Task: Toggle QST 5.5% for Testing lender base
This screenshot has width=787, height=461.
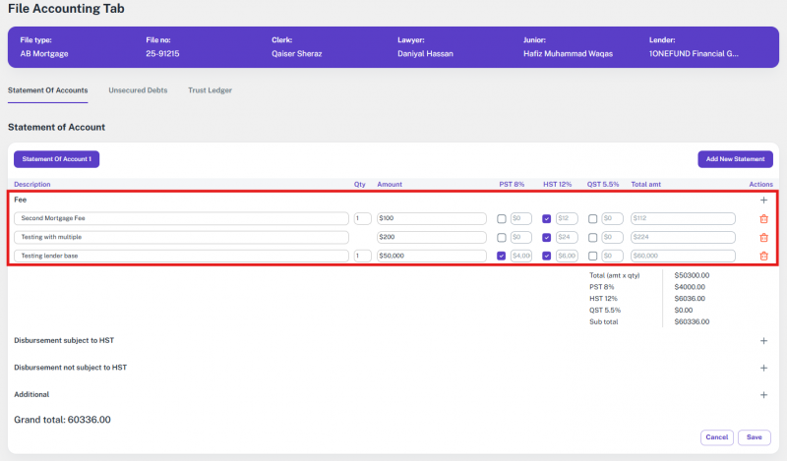Action: [x=592, y=257]
